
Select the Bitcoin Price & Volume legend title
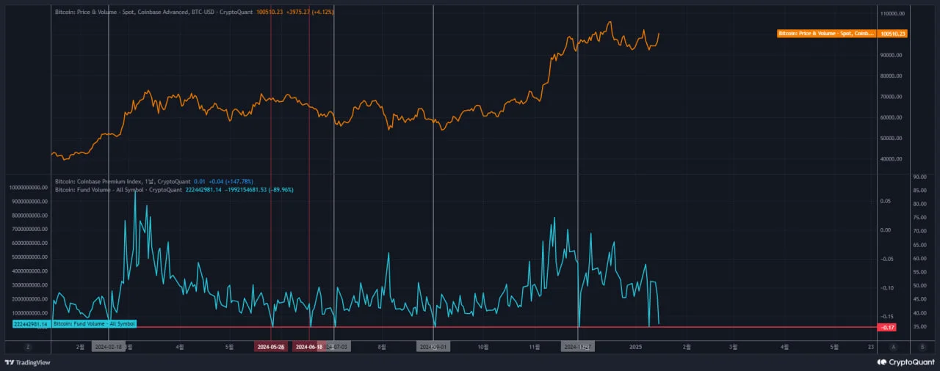point(153,12)
